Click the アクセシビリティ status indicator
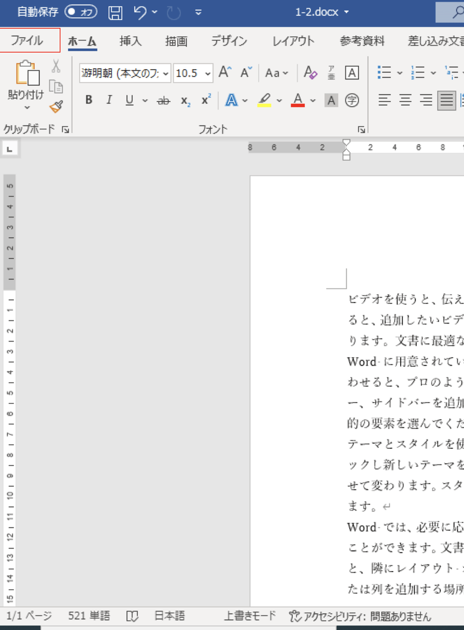Viewport: 464px width, 630px height. click(x=360, y=616)
